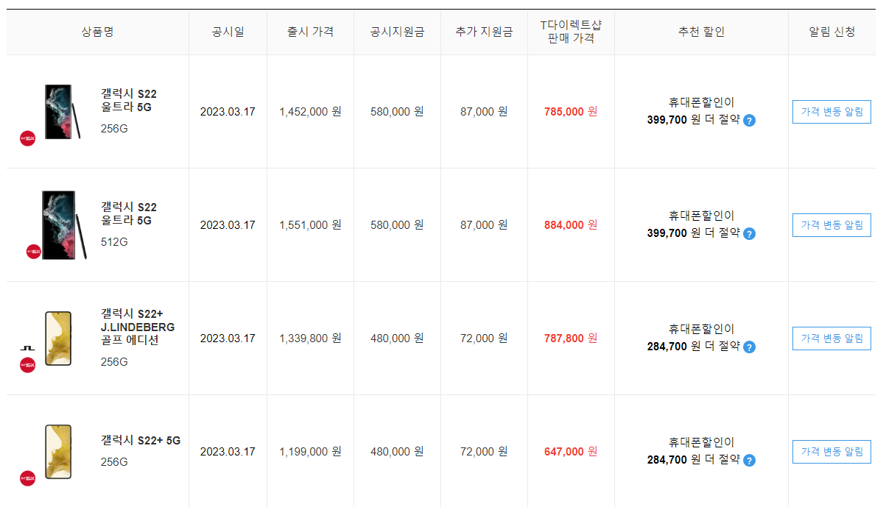The height and width of the screenshot is (507, 886).
Task: Click 가격 변동 알림 for Galaxy S22 Ultra 512G
Action: [831, 225]
